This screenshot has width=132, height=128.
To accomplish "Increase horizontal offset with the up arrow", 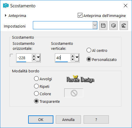I will [x=34, y=56].
